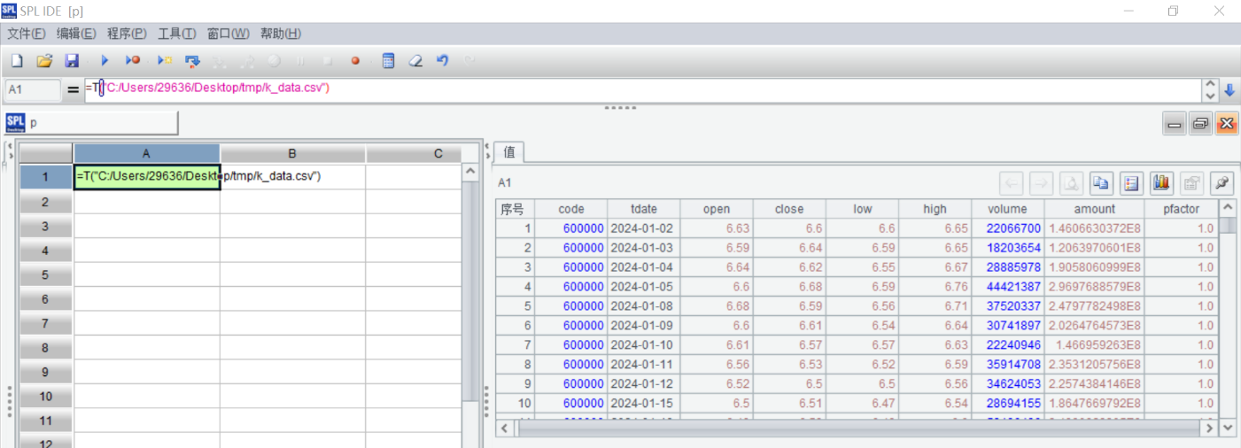Open the bar chart icon in value panel
The width and height of the screenshot is (1241, 448).
coord(1161,183)
